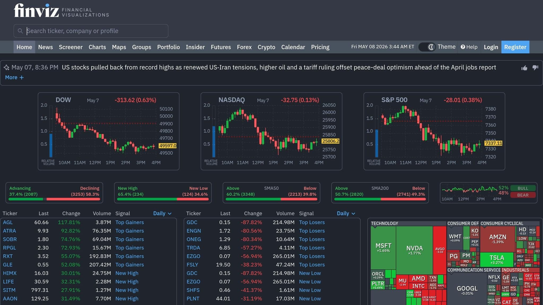543x305 pixels.
Task: Go to the Home tab
Action: pyautogui.click(x=24, y=47)
